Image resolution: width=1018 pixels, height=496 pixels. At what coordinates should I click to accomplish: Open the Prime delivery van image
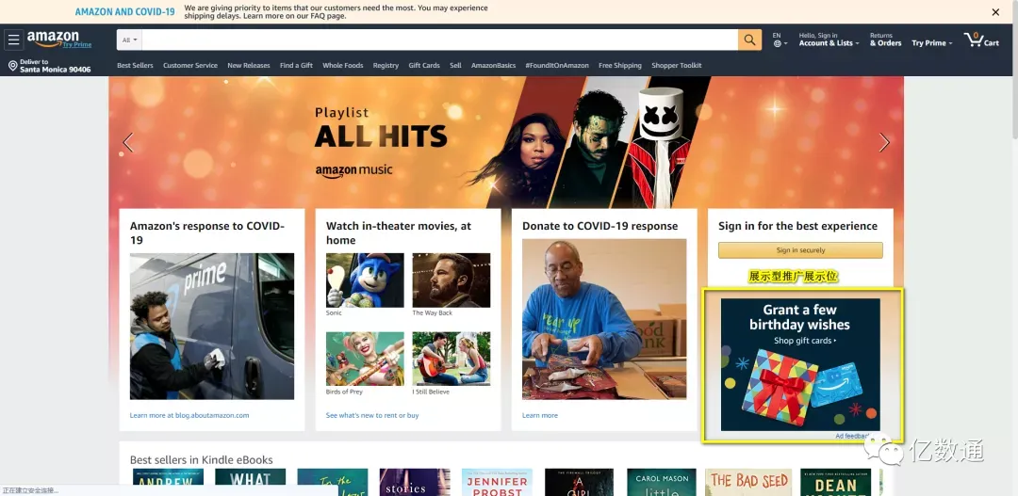(212, 327)
